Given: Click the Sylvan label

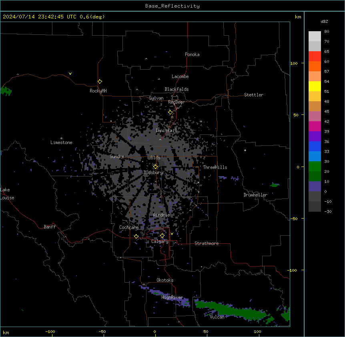Looking at the screenshot, I should pos(156,98).
